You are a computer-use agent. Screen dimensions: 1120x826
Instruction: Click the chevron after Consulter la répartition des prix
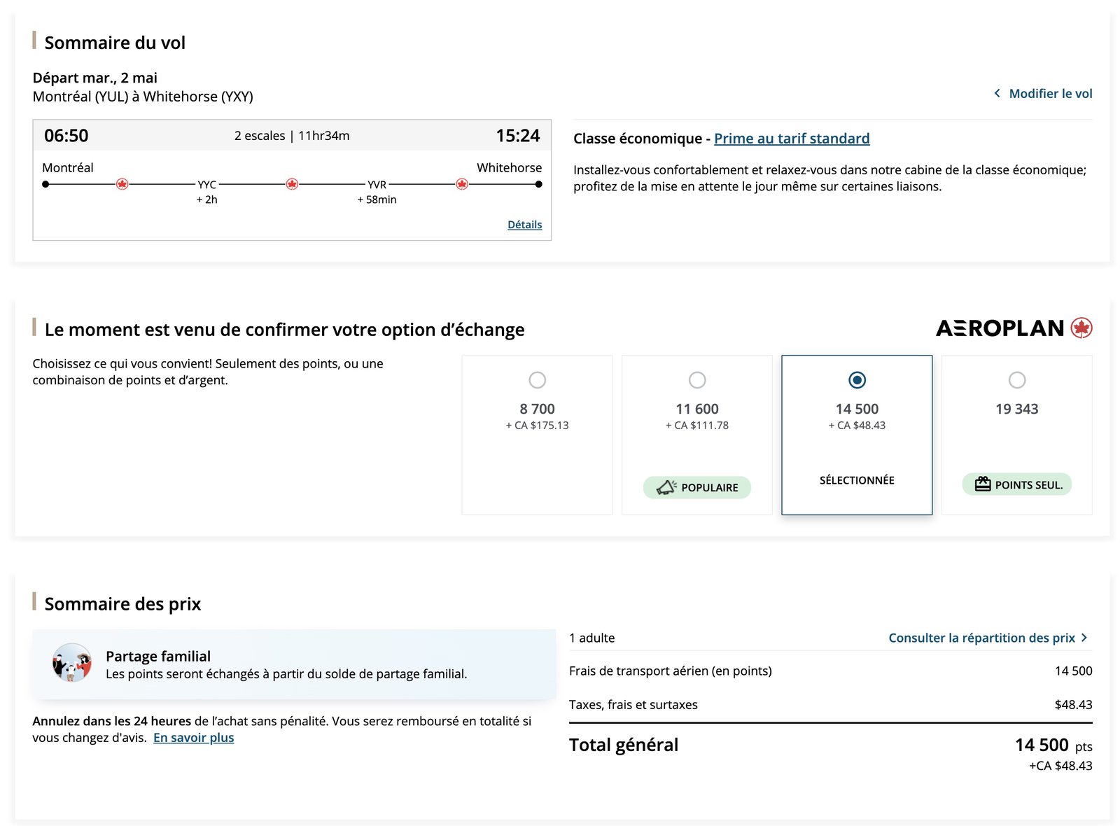(x=1084, y=638)
